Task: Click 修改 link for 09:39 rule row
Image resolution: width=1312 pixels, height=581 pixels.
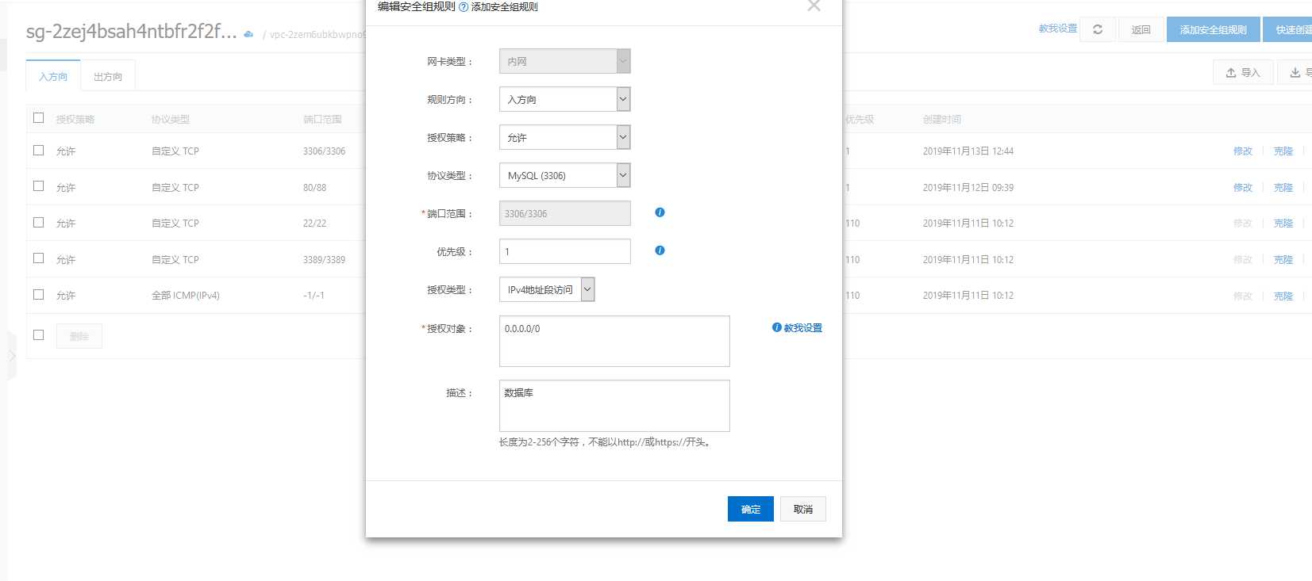Action: 1243,187
